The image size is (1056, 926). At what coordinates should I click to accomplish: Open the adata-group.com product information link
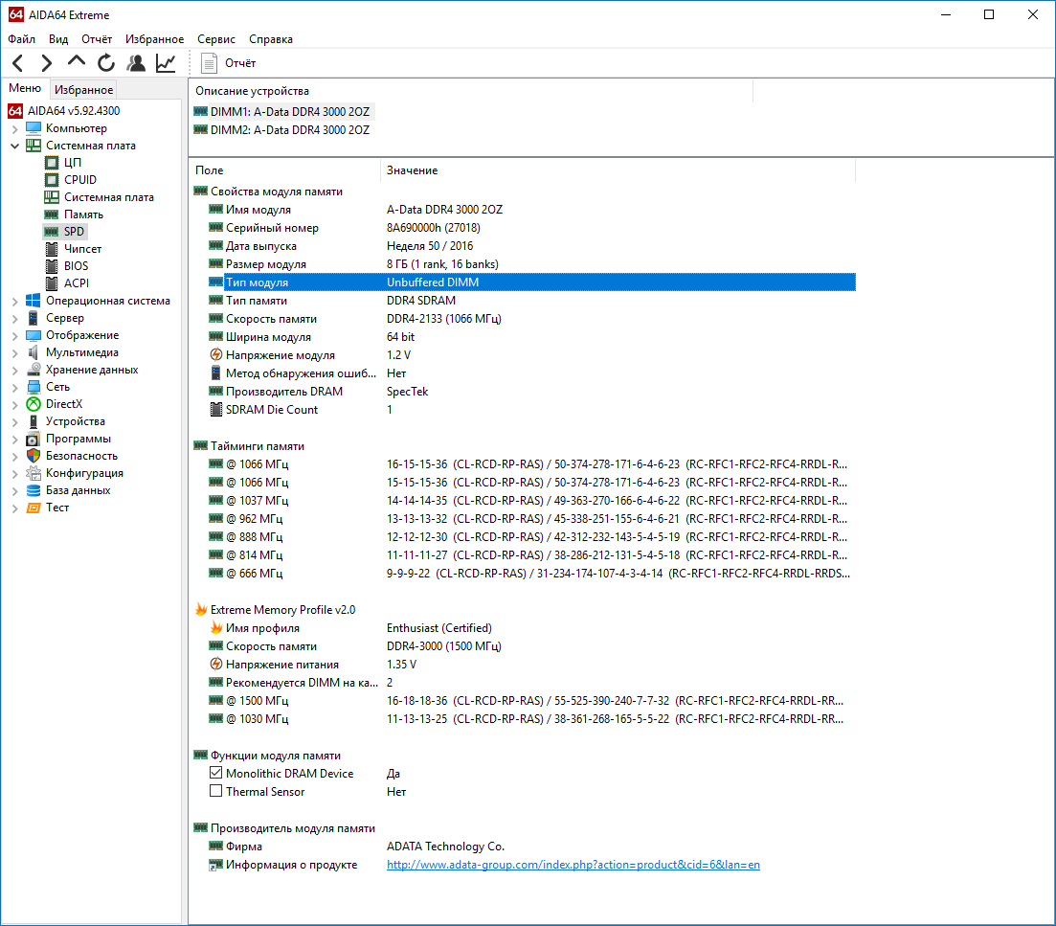tap(573, 865)
